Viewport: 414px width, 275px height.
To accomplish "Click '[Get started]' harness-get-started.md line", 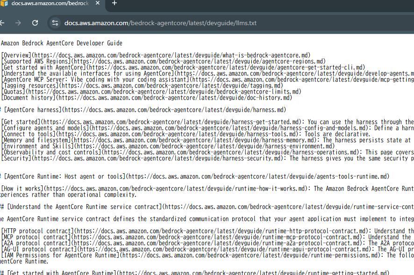I will click(207, 122).
